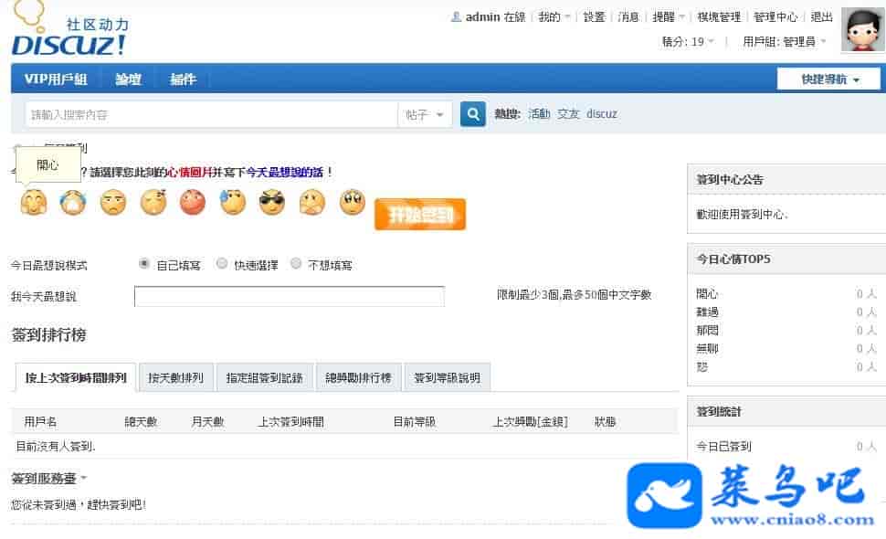Select the 不想填寫 radio option
The width and height of the screenshot is (886, 539).
tap(296, 264)
